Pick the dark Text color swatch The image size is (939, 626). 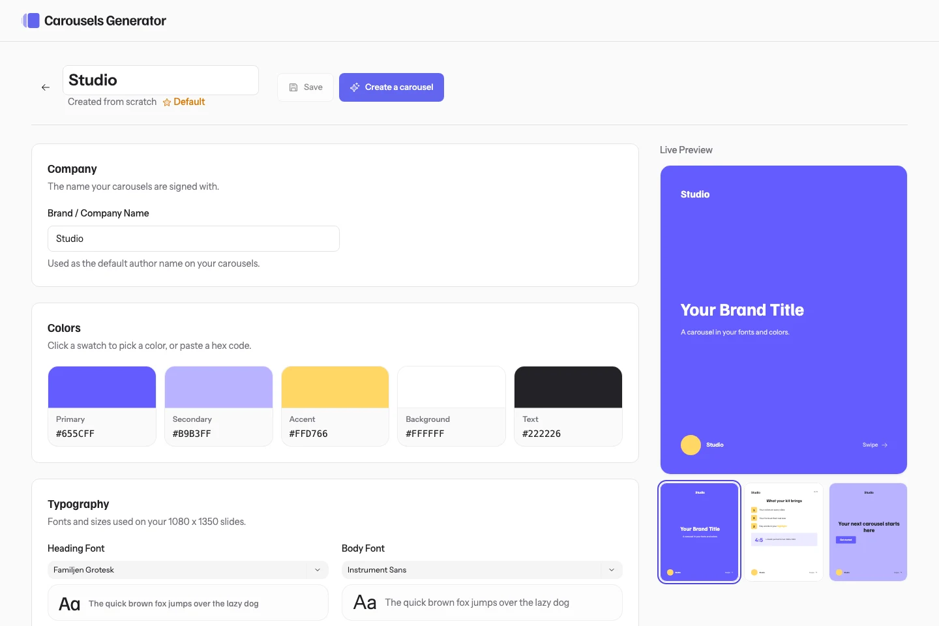pyautogui.click(x=568, y=387)
